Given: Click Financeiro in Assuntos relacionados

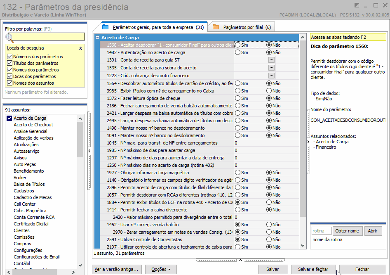Looking at the screenshot, I should [x=326, y=147].
